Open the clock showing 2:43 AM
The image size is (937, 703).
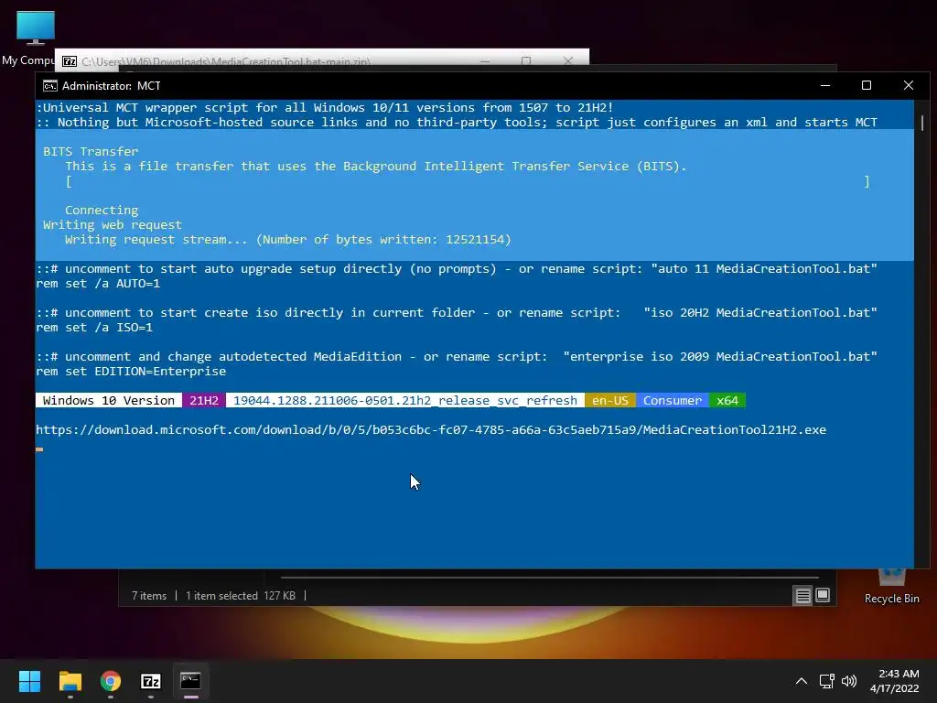(895, 681)
